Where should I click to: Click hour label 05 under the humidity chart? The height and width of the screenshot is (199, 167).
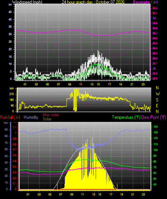coord(50,194)
